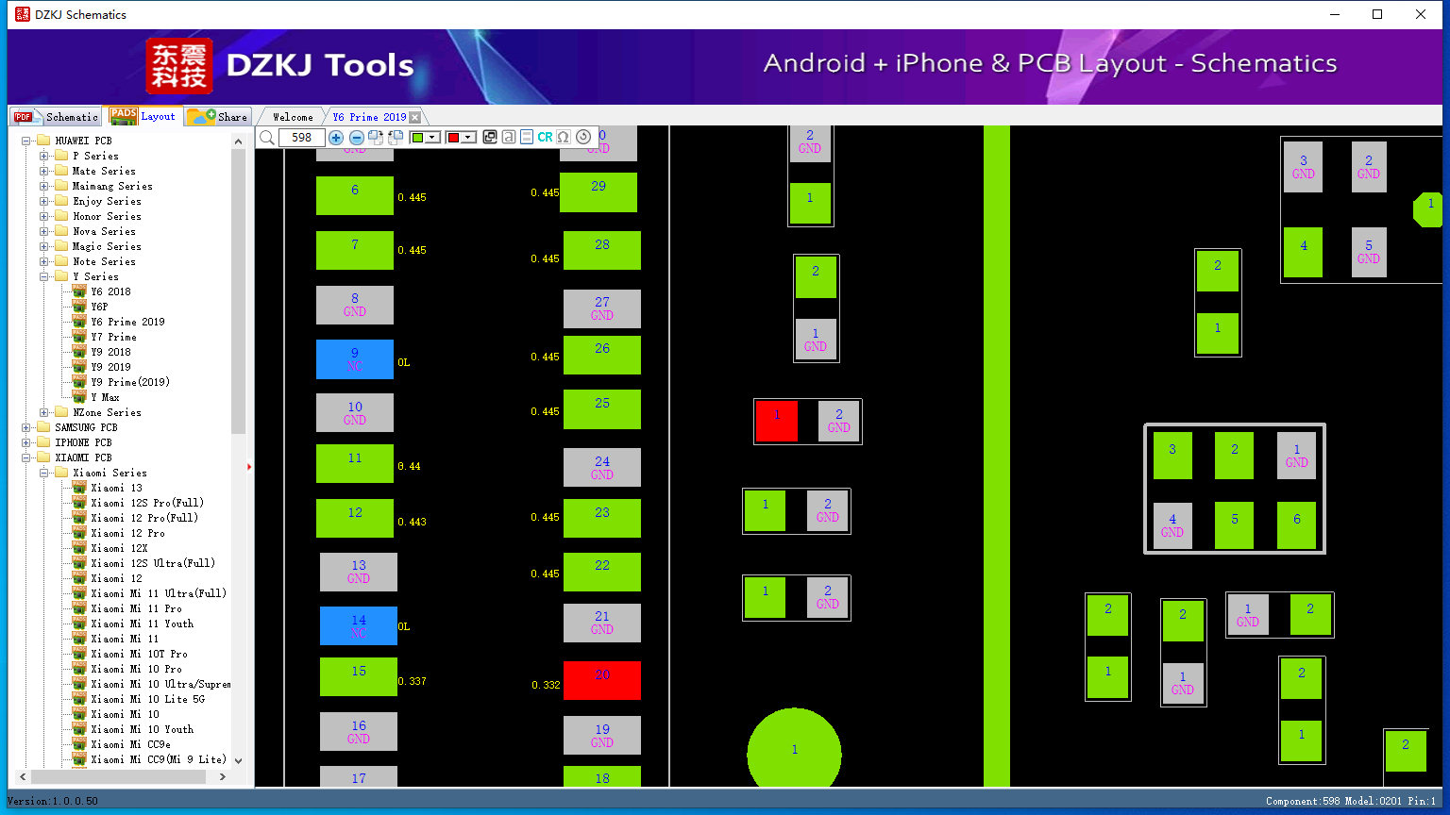Switch to the Schematic tab

pos(57,117)
